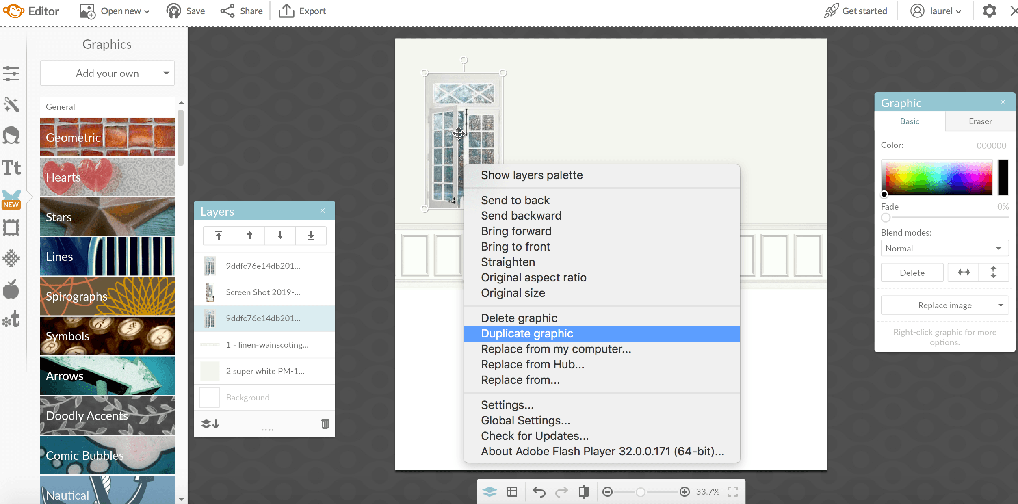Click the trash icon in Layers panel
1018x504 pixels.
click(325, 424)
